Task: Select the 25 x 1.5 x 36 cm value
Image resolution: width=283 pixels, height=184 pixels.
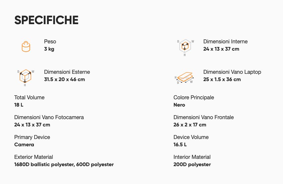Action: click(x=222, y=79)
